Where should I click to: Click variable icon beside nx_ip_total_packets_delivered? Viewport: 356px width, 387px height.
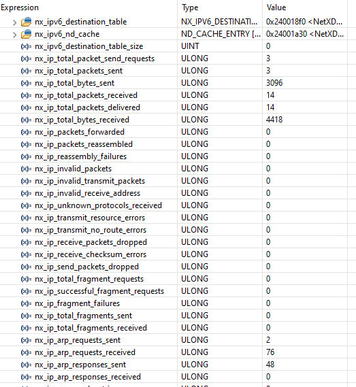(26, 107)
